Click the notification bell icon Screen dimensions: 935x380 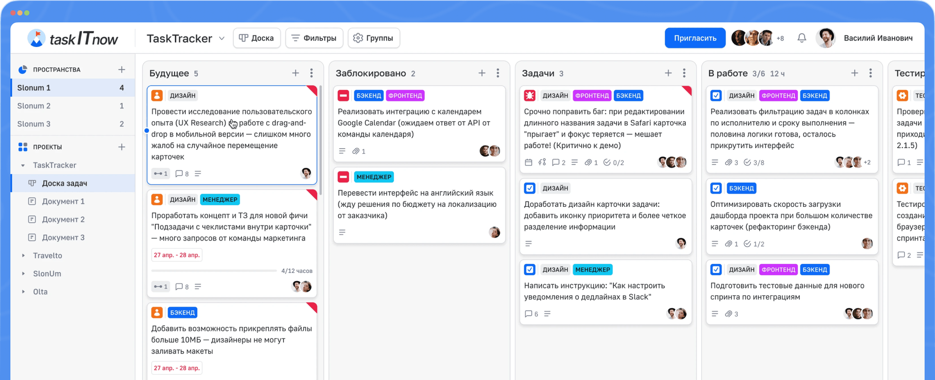tap(801, 38)
